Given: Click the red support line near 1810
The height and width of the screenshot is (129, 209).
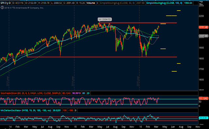Looking at the screenshot, I should coord(102,57).
